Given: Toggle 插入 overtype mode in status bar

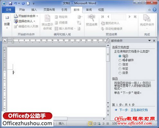Looking at the screenshot, I should [x=61, y=124].
